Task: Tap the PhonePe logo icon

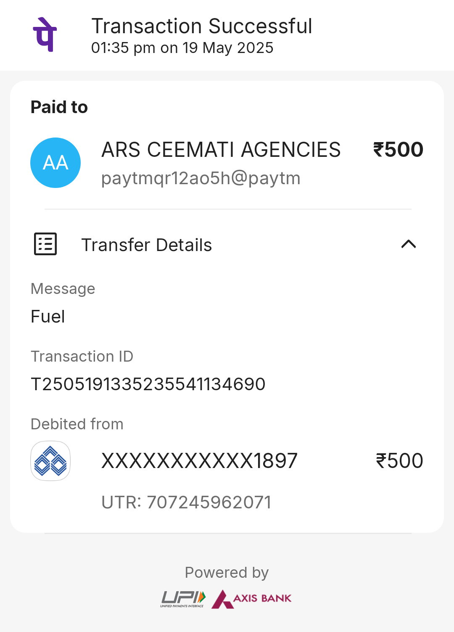Action: tap(45, 34)
